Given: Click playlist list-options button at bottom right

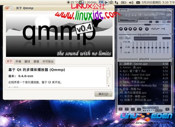Looking at the screenshot, I should (x=167, y=109).
